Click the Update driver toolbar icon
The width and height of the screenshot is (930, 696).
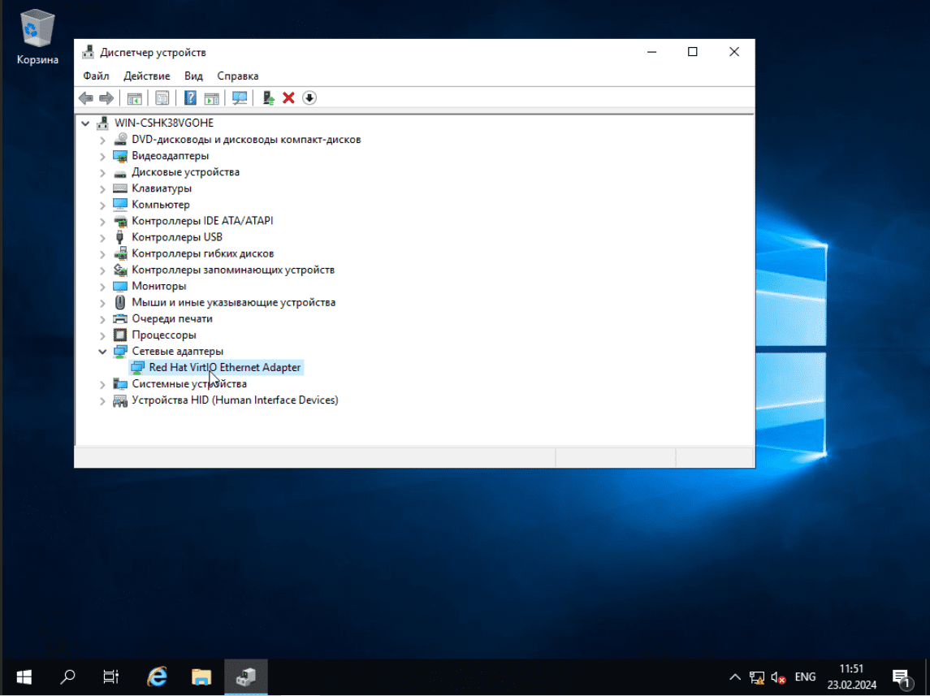[269, 97]
